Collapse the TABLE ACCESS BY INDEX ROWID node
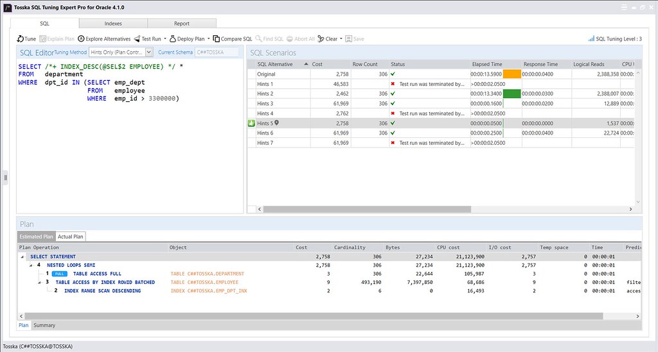Screen dimensions: 658x352 [39, 283]
